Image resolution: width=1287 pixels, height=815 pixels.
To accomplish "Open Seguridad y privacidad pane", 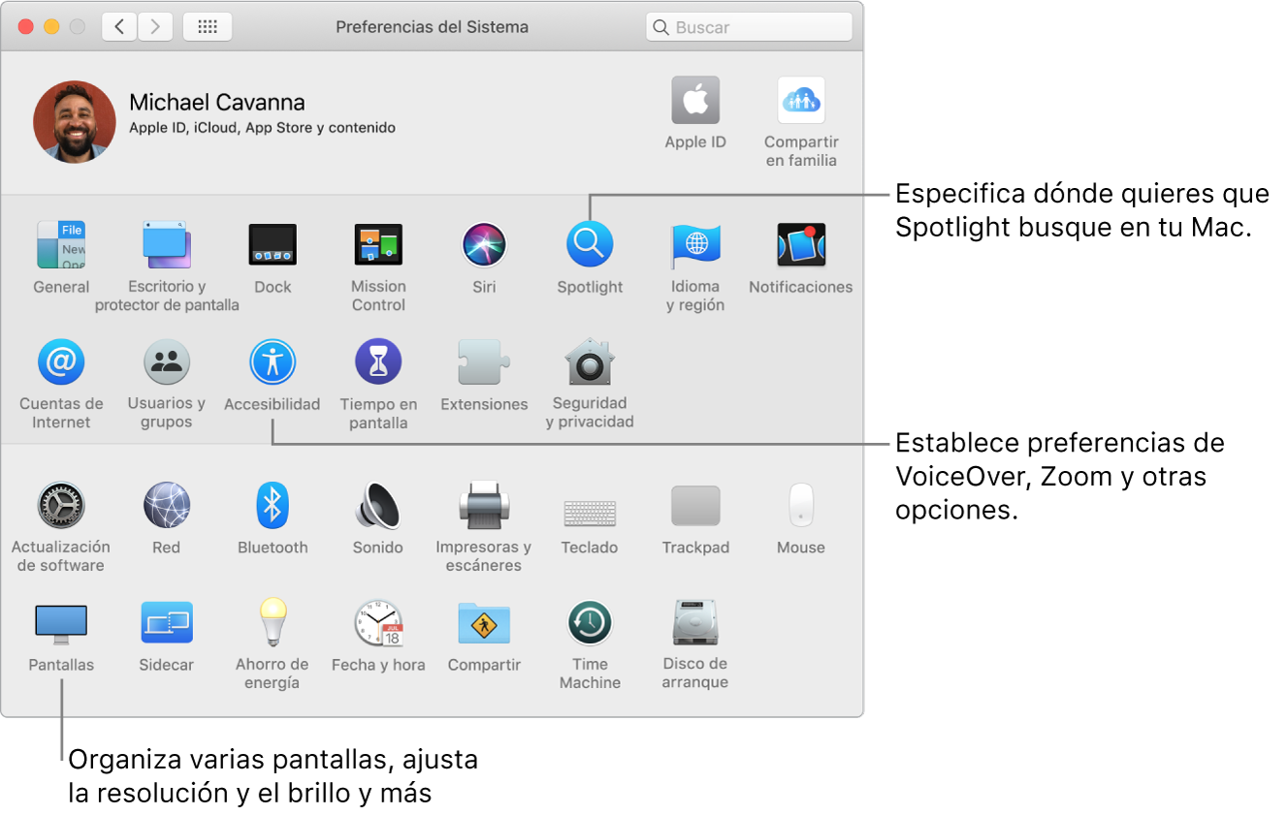I will 590,362.
